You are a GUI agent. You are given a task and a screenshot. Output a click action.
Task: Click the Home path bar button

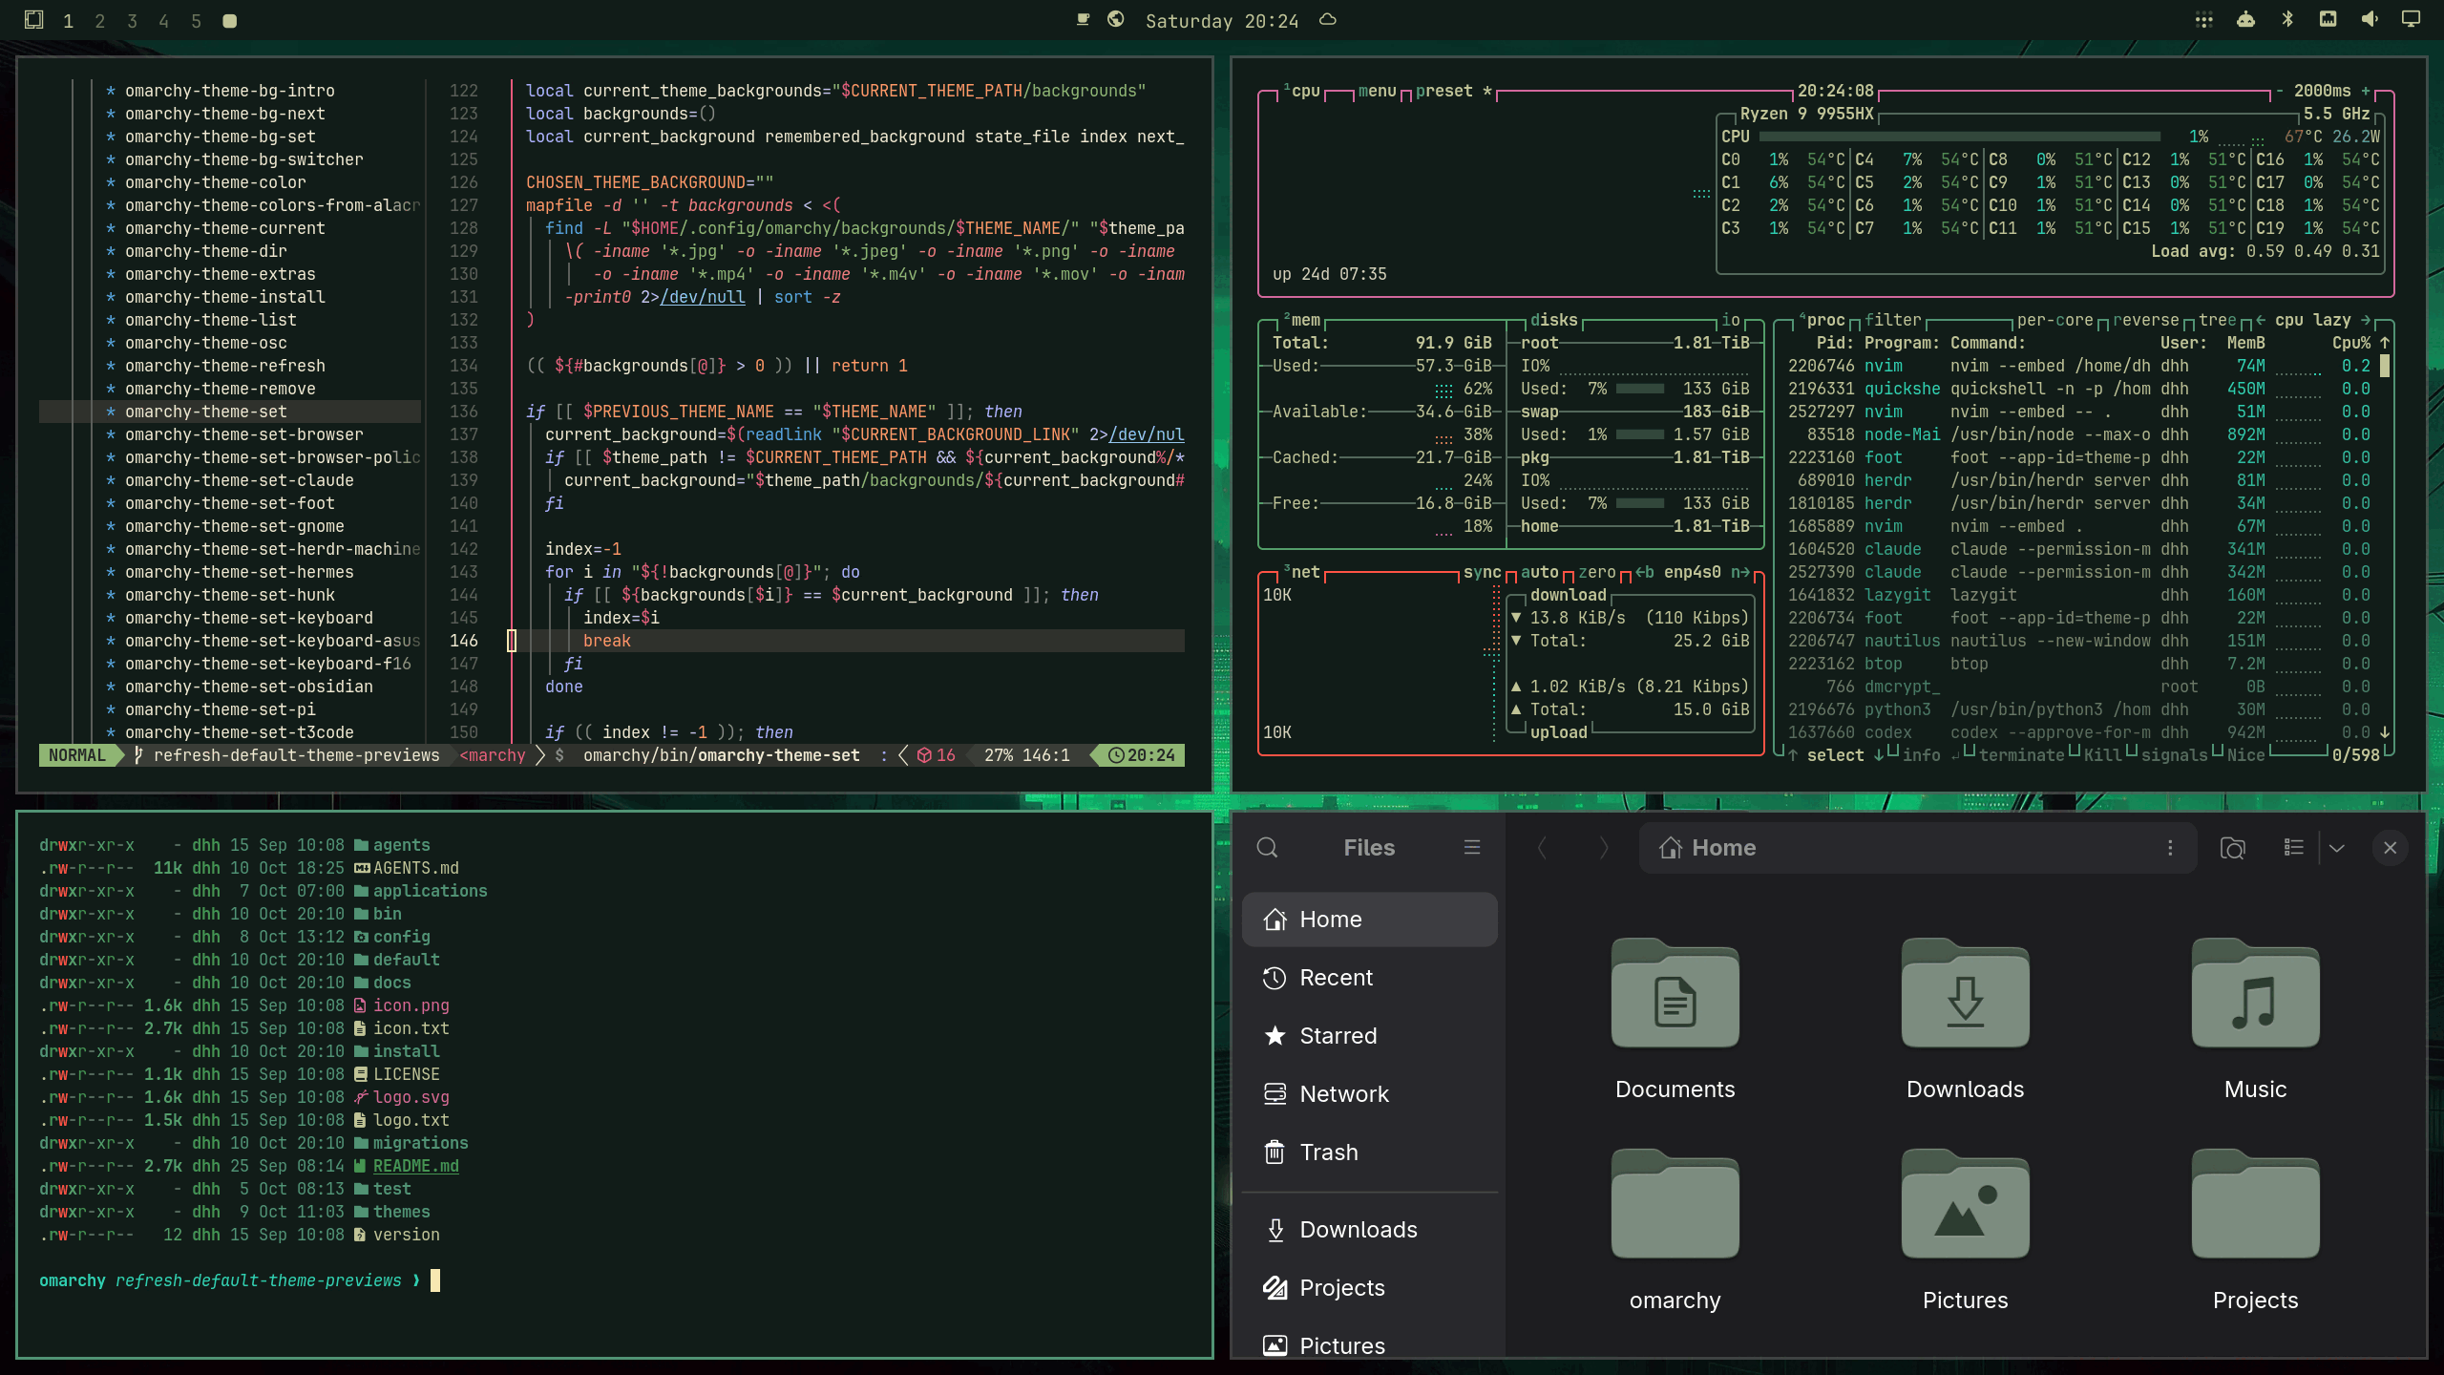click(1707, 847)
